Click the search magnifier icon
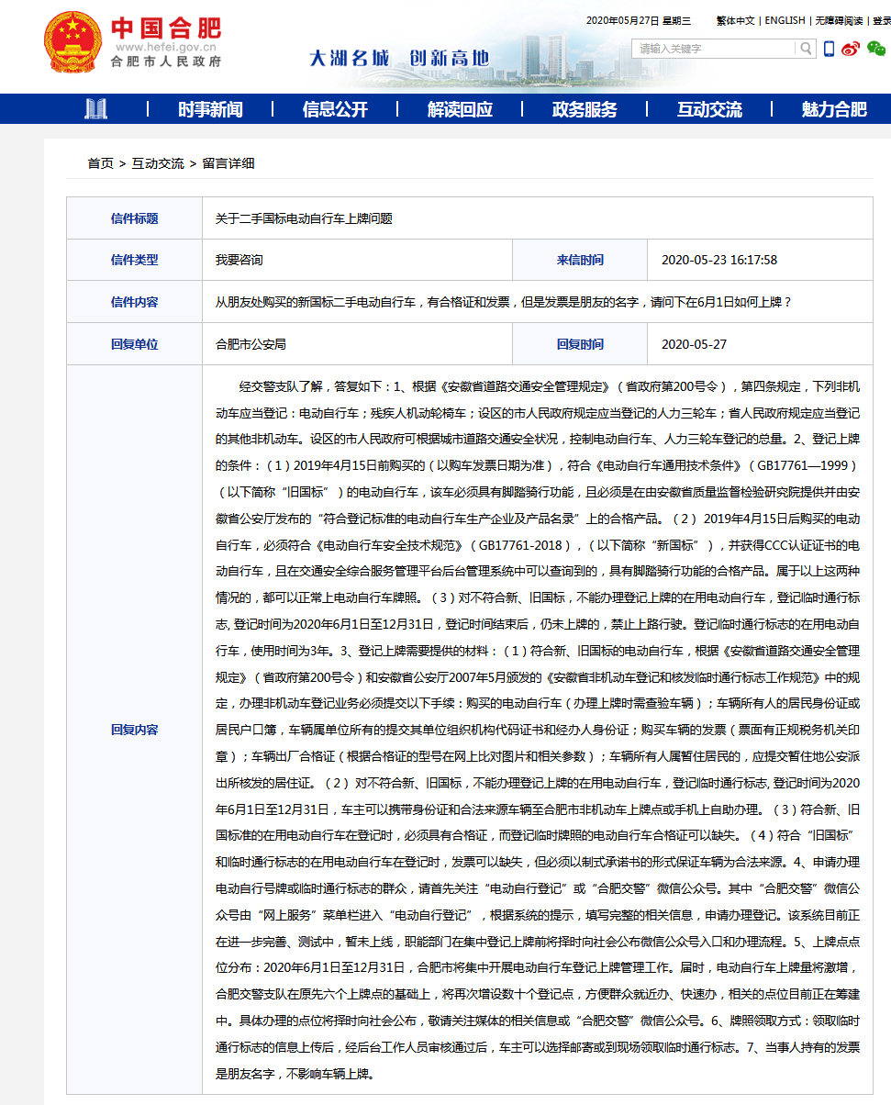Viewport: 891px width, 1105px height. click(806, 49)
